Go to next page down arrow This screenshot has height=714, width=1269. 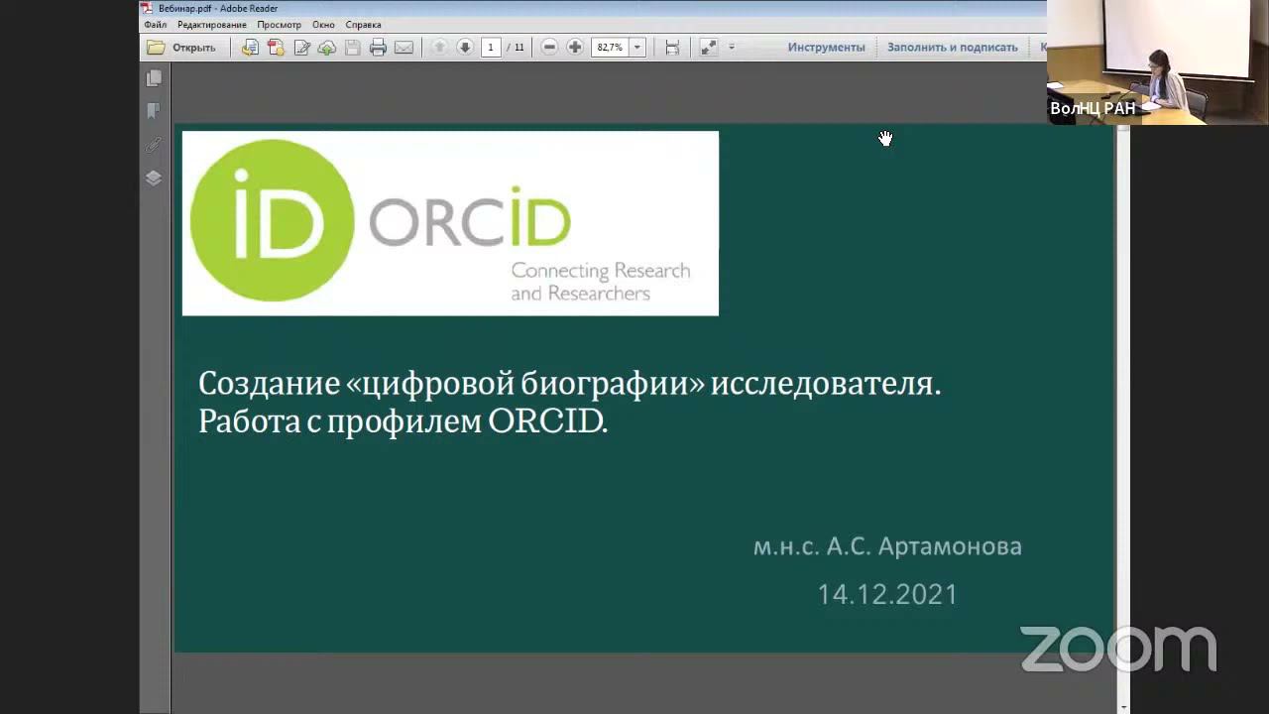coord(464,47)
